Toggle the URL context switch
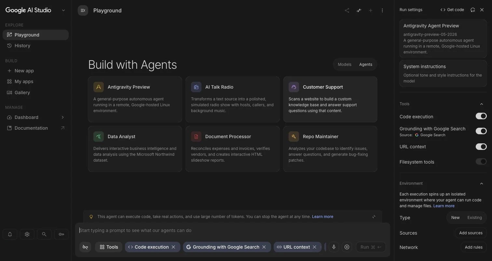 pyautogui.click(x=481, y=147)
